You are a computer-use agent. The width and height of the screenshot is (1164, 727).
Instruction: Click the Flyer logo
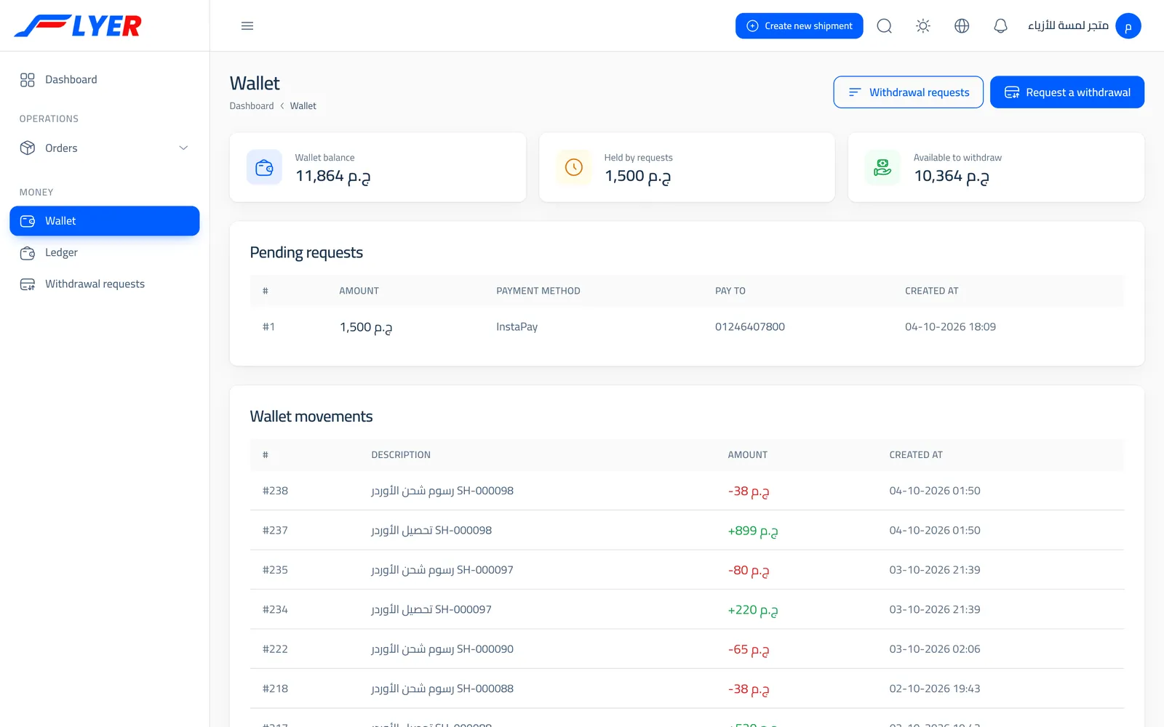tap(78, 25)
